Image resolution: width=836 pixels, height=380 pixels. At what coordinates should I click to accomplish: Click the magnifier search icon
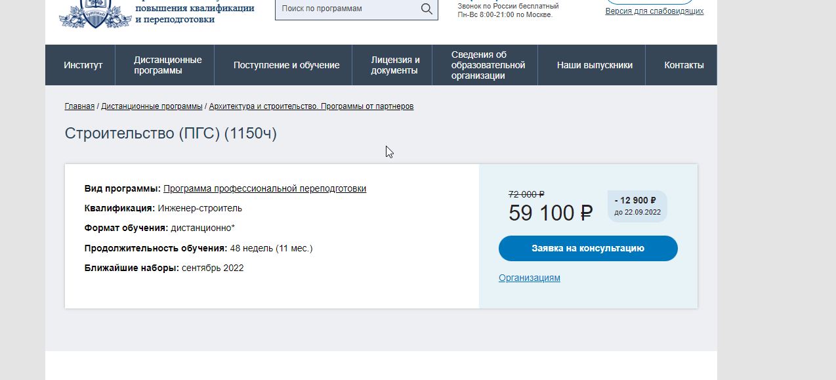427,9
